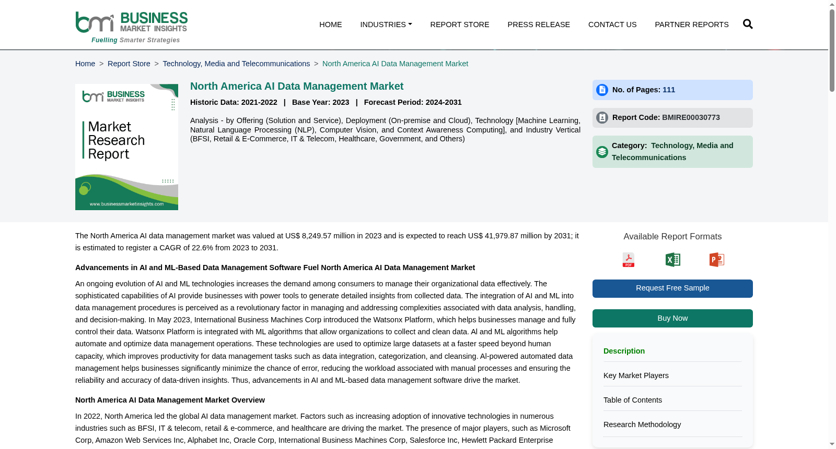
Task: Open the search magnifier icon
Action: 748,24
